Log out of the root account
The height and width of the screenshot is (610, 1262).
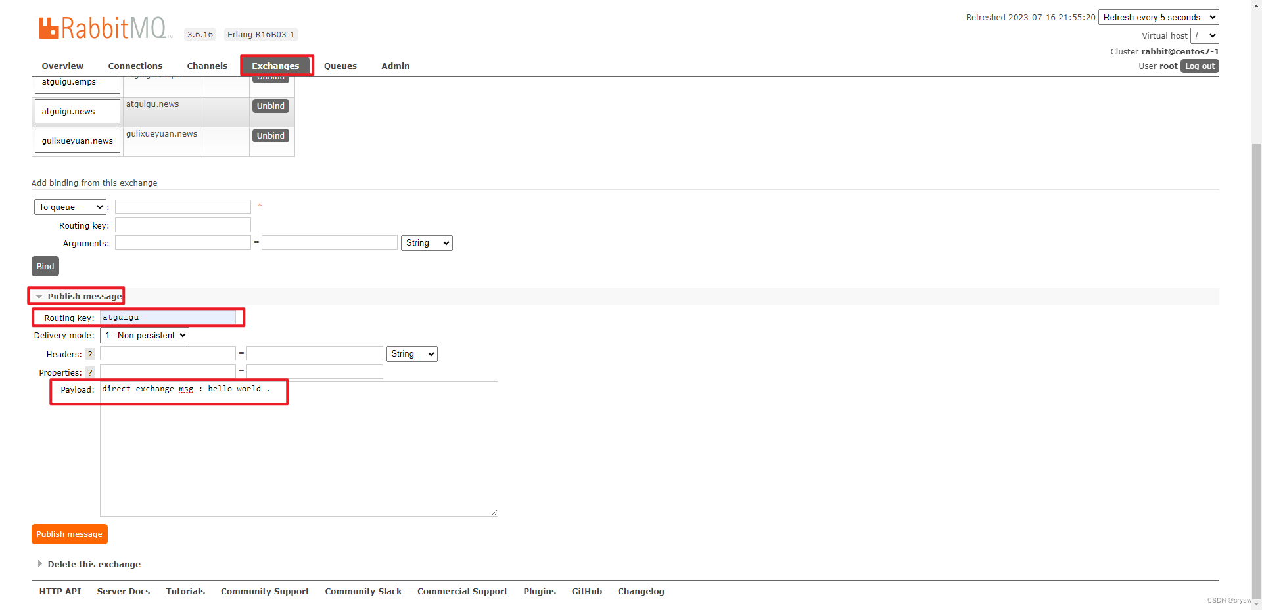click(1200, 66)
